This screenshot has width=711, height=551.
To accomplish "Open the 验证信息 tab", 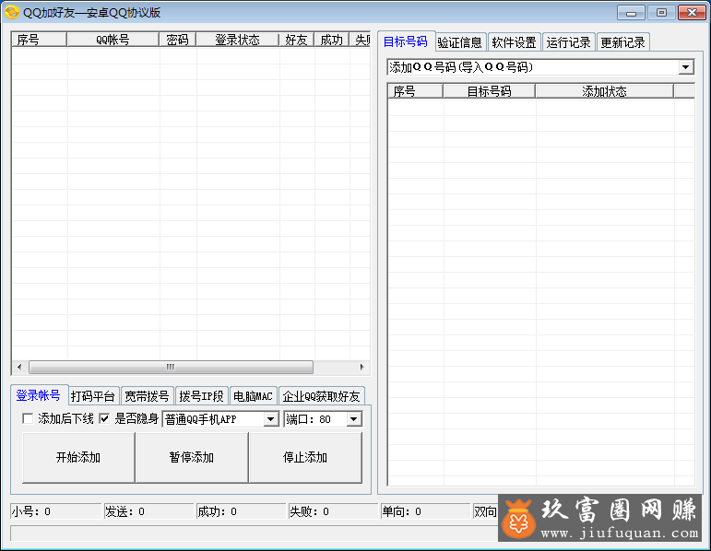I will click(x=460, y=42).
